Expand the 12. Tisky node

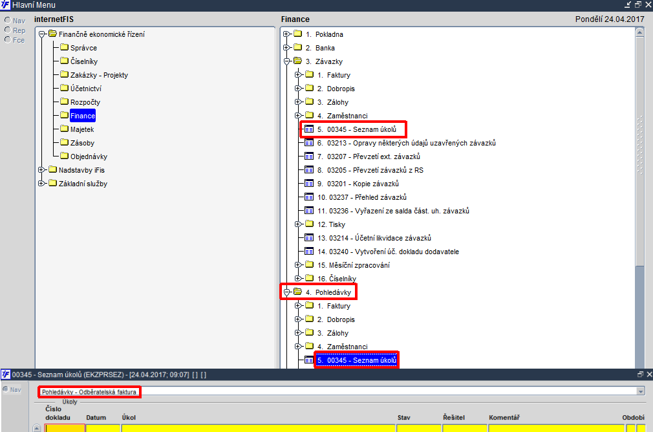coord(298,224)
